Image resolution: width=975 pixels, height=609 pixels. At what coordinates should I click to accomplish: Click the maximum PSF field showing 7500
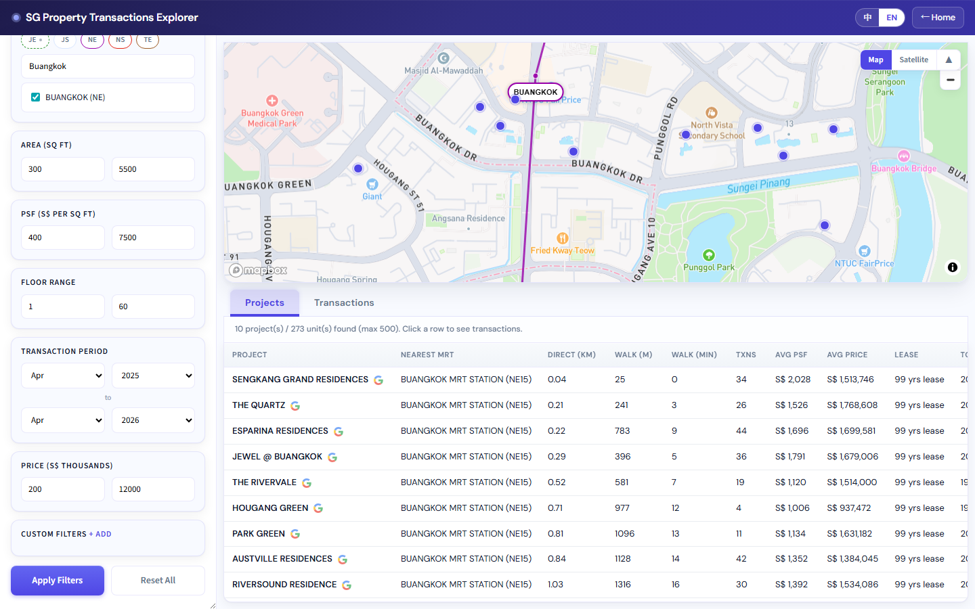pos(153,238)
